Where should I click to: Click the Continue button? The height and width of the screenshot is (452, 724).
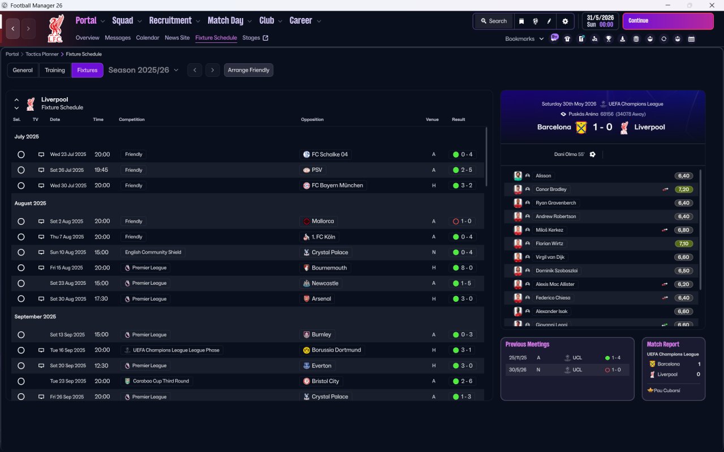pos(668,21)
